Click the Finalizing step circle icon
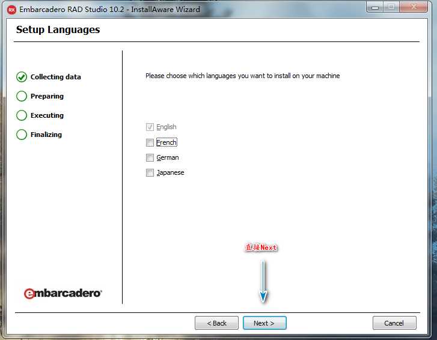The width and height of the screenshot is (437, 340). point(22,135)
